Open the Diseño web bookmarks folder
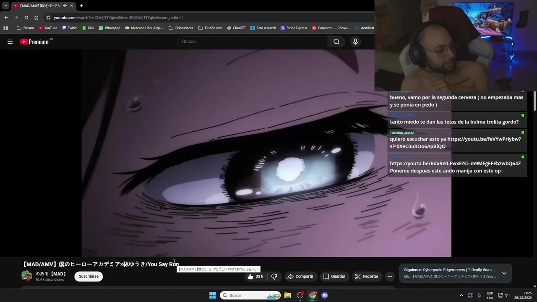The image size is (537, 302). [x=210, y=28]
